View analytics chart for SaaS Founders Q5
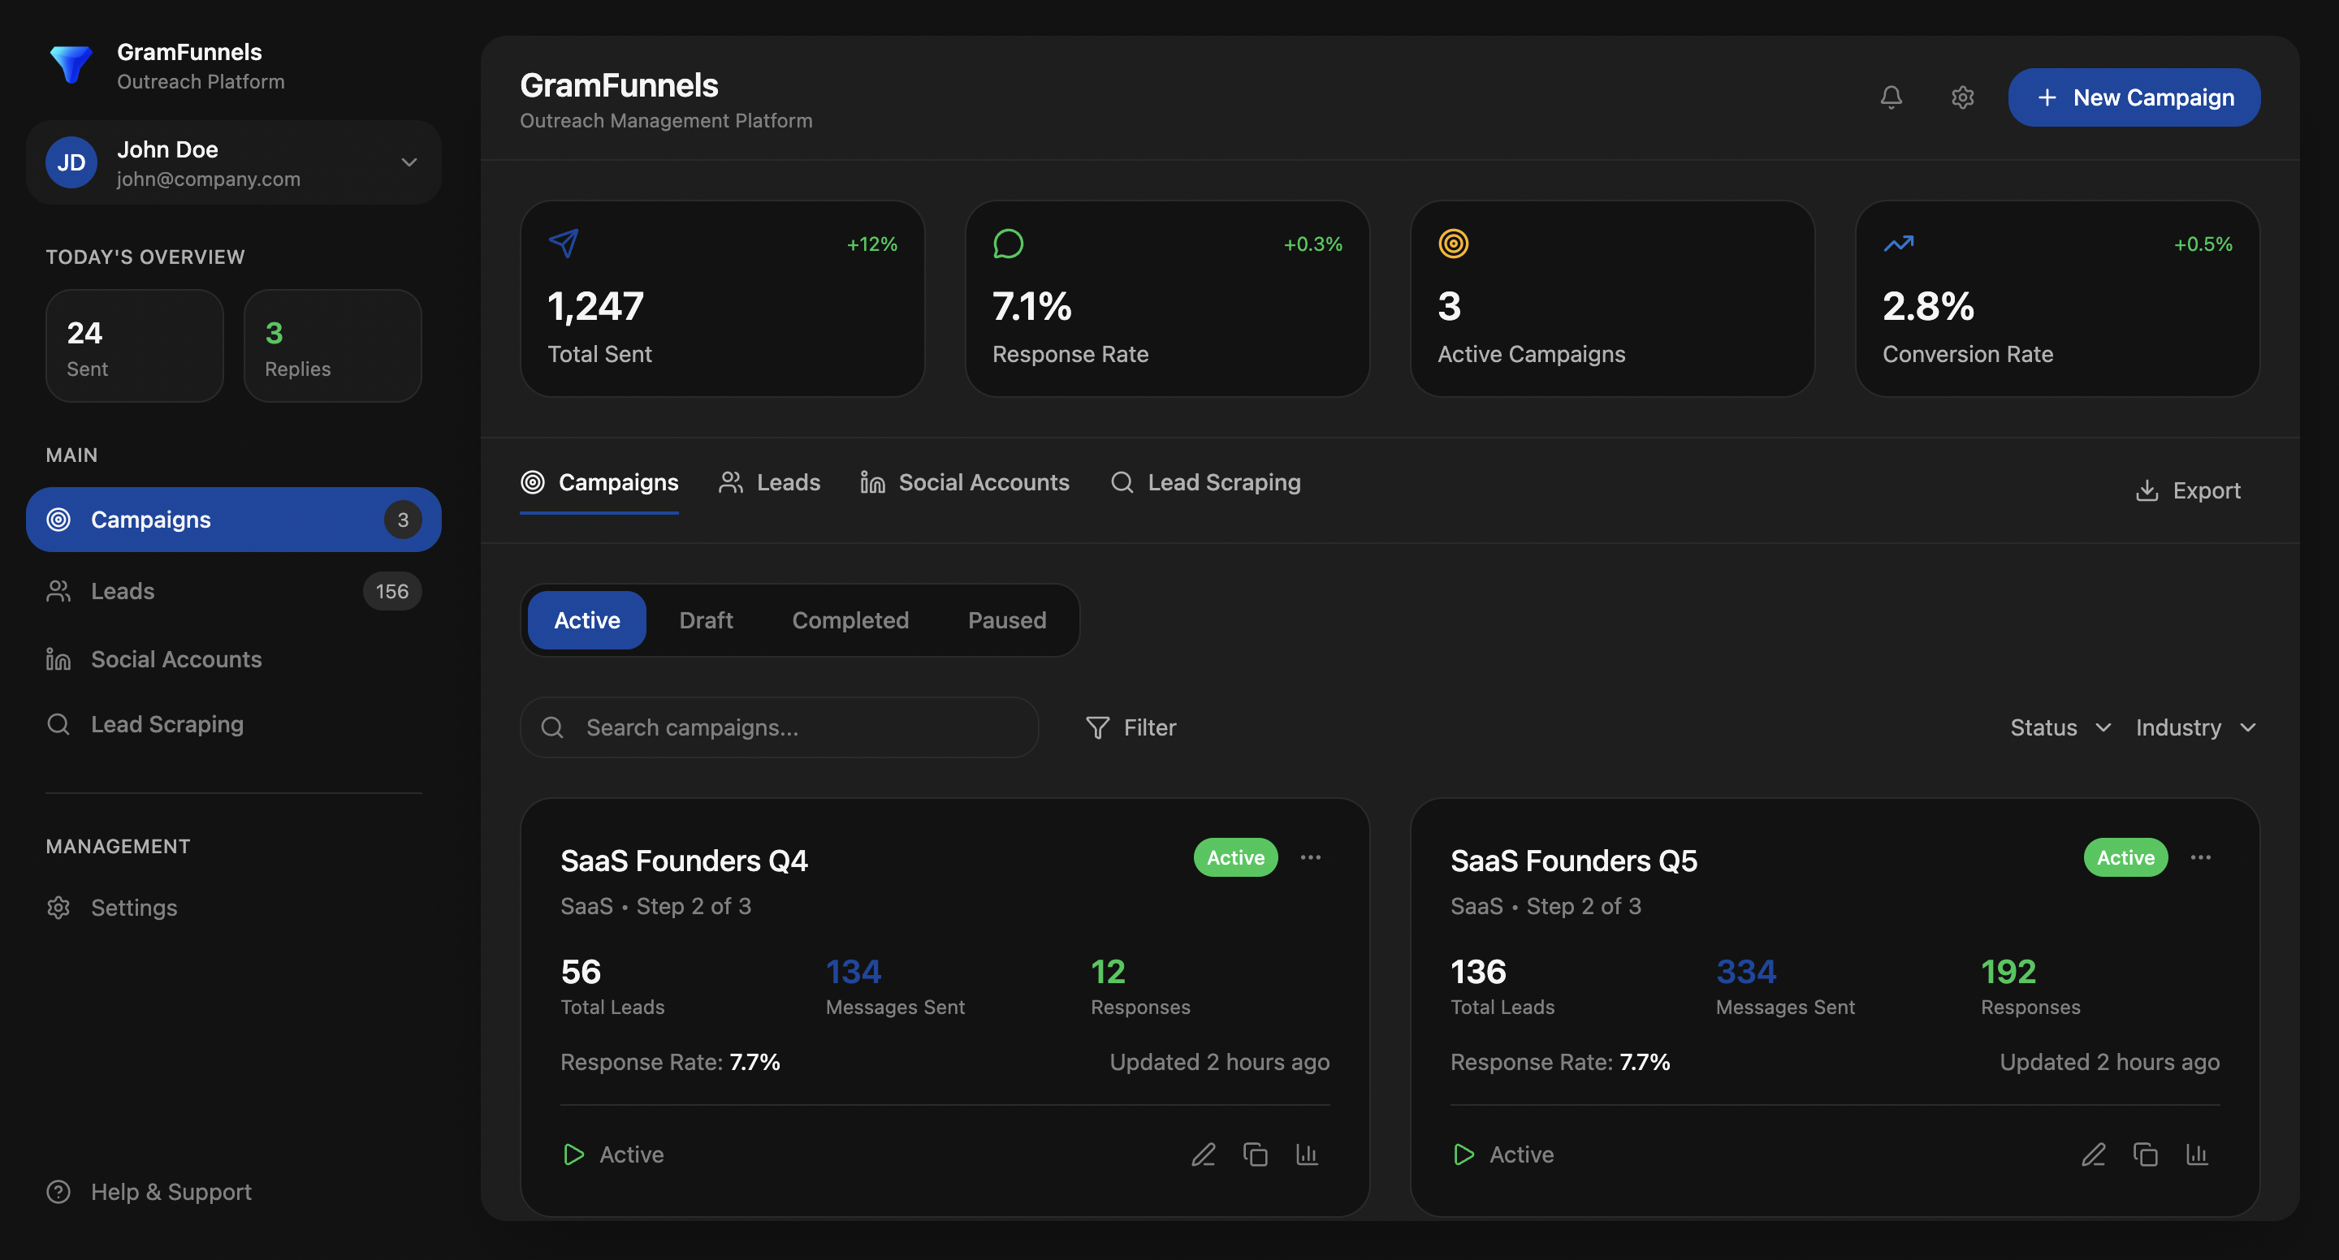 2196,1154
